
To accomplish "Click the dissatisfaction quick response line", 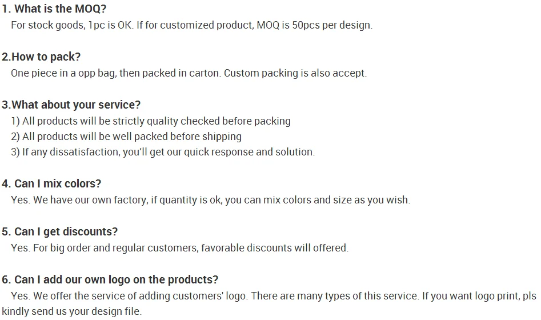I will point(163,152).
